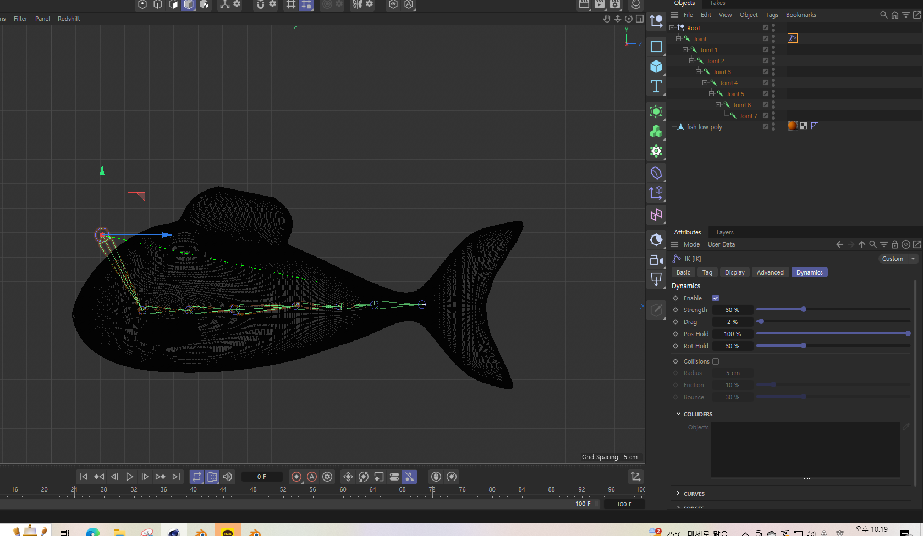Toggle the timeline sound icon
This screenshot has width=923, height=536.
tap(228, 477)
